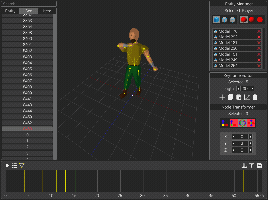The width and height of the screenshot is (268, 200).
Task: Open the timeline list options icon
Action: 14,165
